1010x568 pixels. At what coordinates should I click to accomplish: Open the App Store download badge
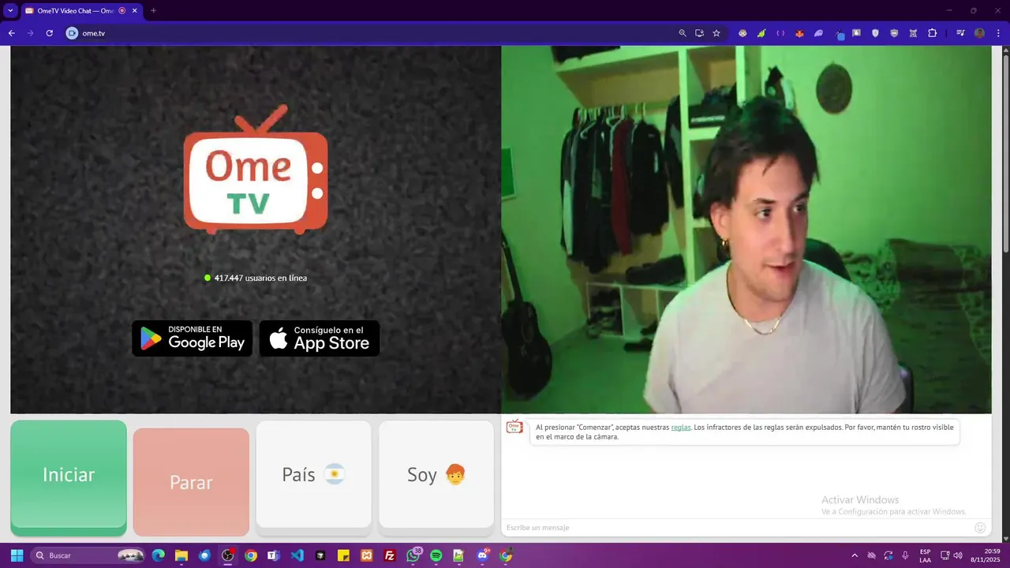pyautogui.click(x=320, y=338)
